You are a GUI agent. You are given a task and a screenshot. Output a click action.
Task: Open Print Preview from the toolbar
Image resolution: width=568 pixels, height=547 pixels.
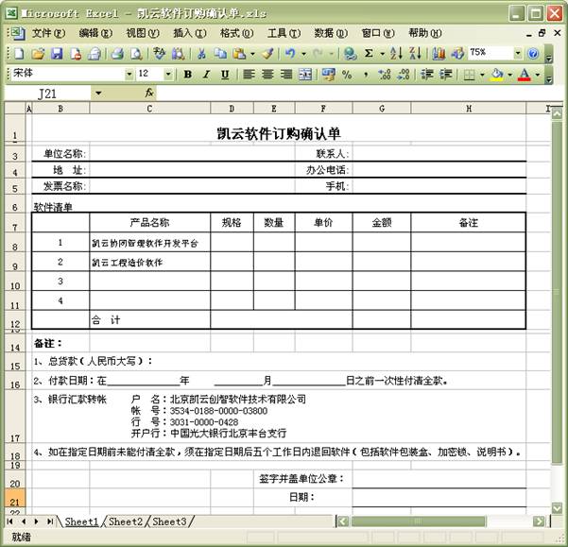coord(136,54)
